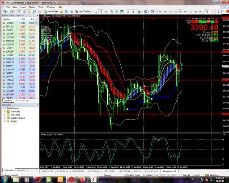
Task: Toggle the AutoTrading button
Action: pos(83,12)
